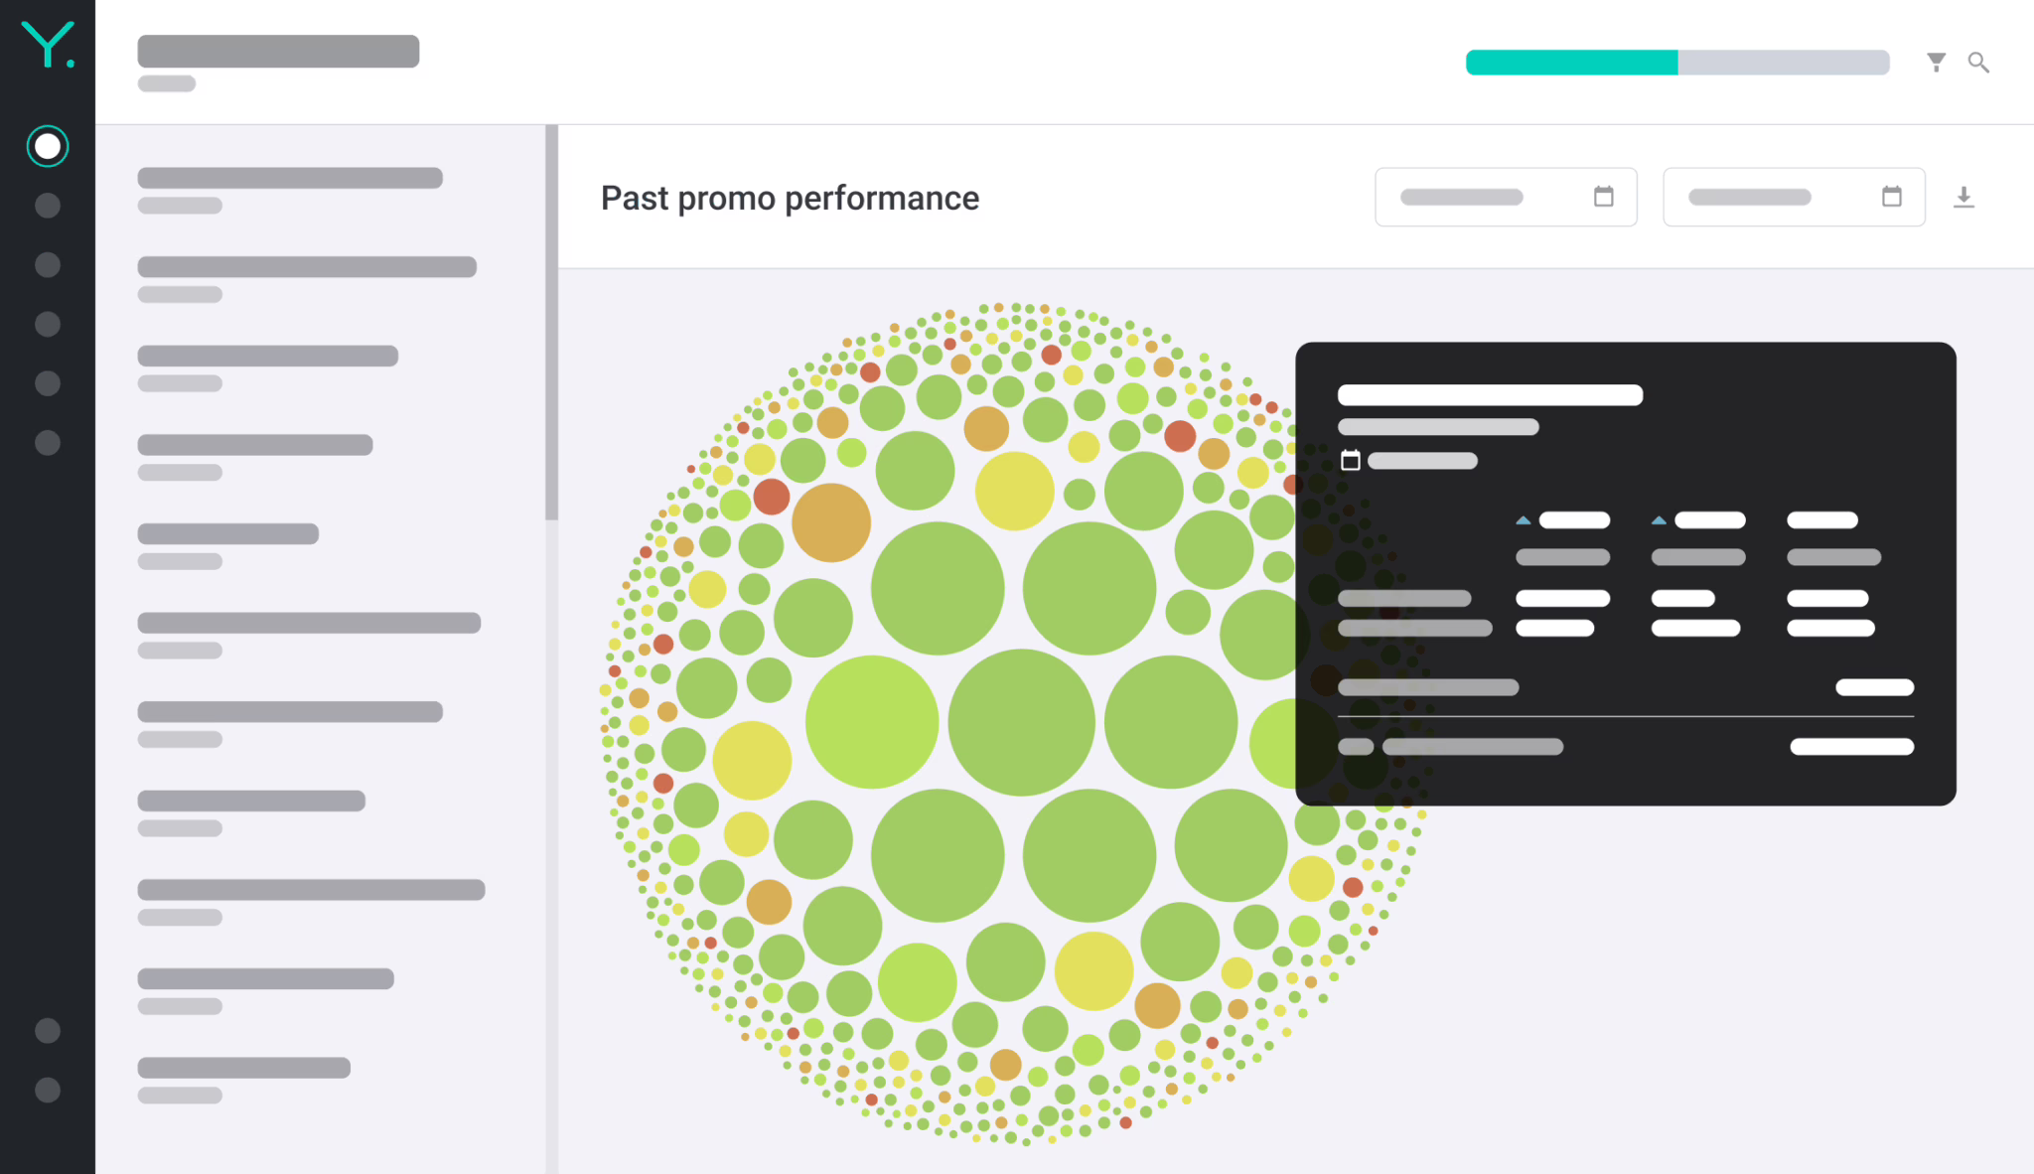Image resolution: width=2034 pixels, height=1174 pixels.
Task: Click the upward triangle beside the first metric
Action: (1523, 518)
